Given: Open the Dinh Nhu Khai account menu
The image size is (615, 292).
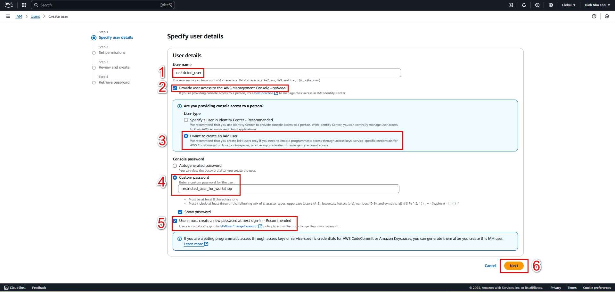Looking at the screenshot, I should 597,5.
